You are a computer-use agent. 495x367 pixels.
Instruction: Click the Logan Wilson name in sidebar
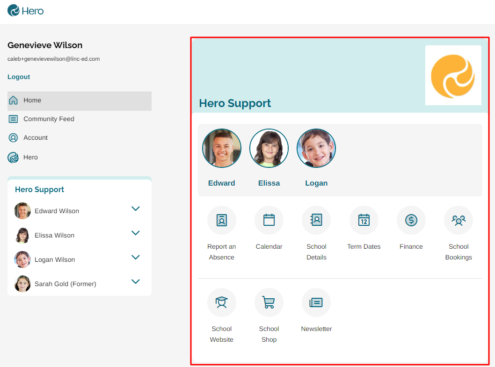click(55, 259)
